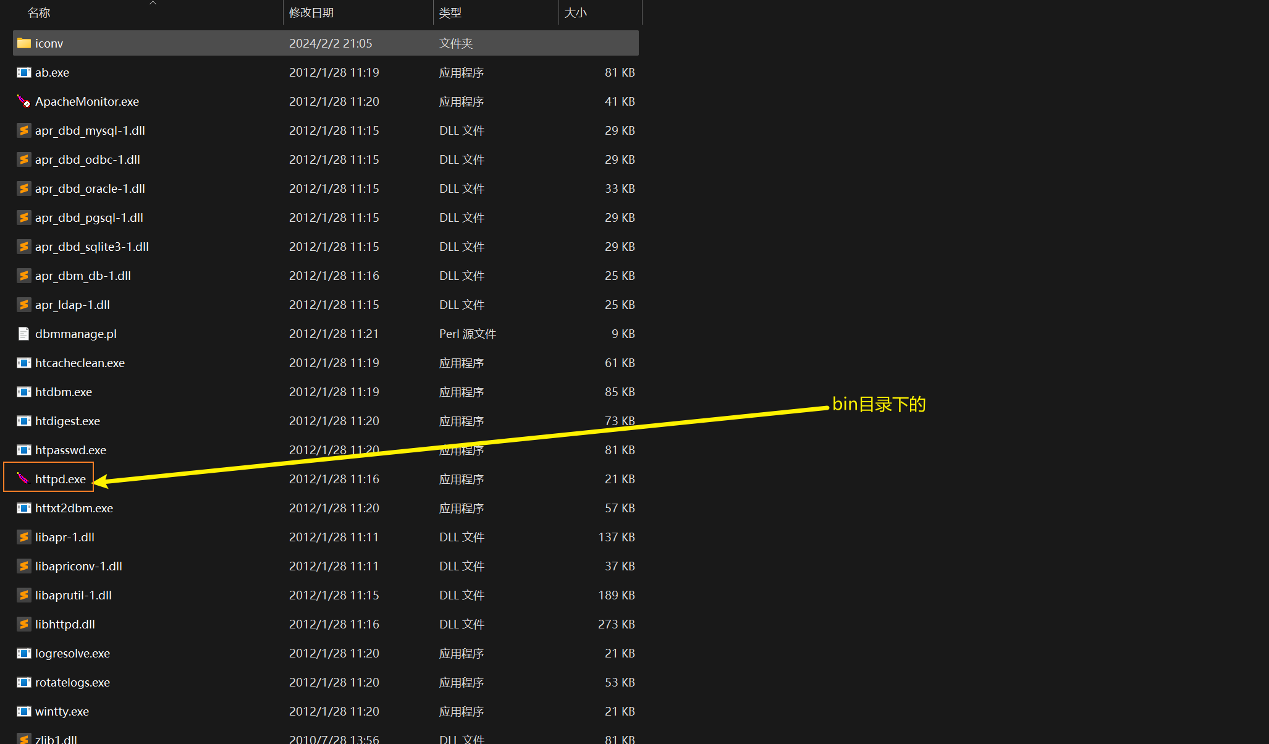Sort by the 大小 column header
Image resolution: width=1269 pixels, height=744 pixels.
[x=576, y=13]
